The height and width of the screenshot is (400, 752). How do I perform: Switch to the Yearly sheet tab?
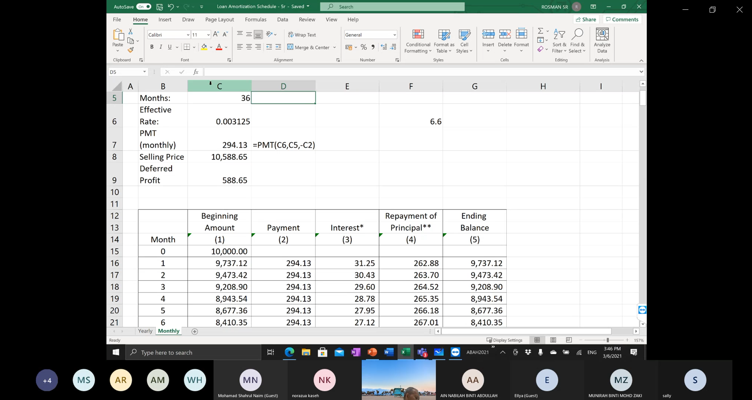pos(145,331)
